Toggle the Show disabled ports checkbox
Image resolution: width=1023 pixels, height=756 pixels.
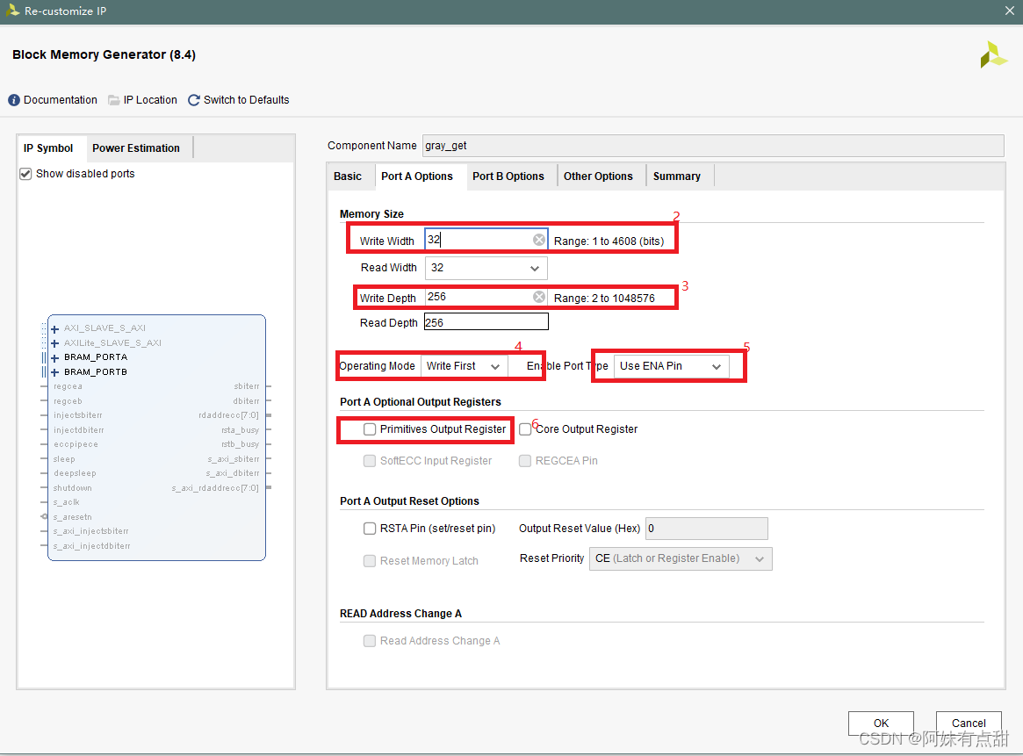25,174
